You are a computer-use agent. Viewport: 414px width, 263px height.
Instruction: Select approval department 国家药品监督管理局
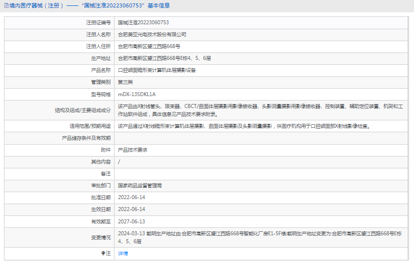pos(140,186)
